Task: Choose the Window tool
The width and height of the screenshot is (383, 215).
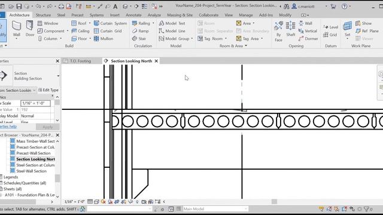Action: click(48, 23)
